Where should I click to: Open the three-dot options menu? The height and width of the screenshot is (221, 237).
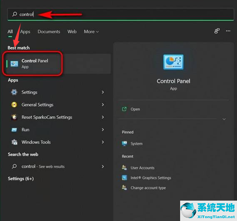(x=228, y=31)
